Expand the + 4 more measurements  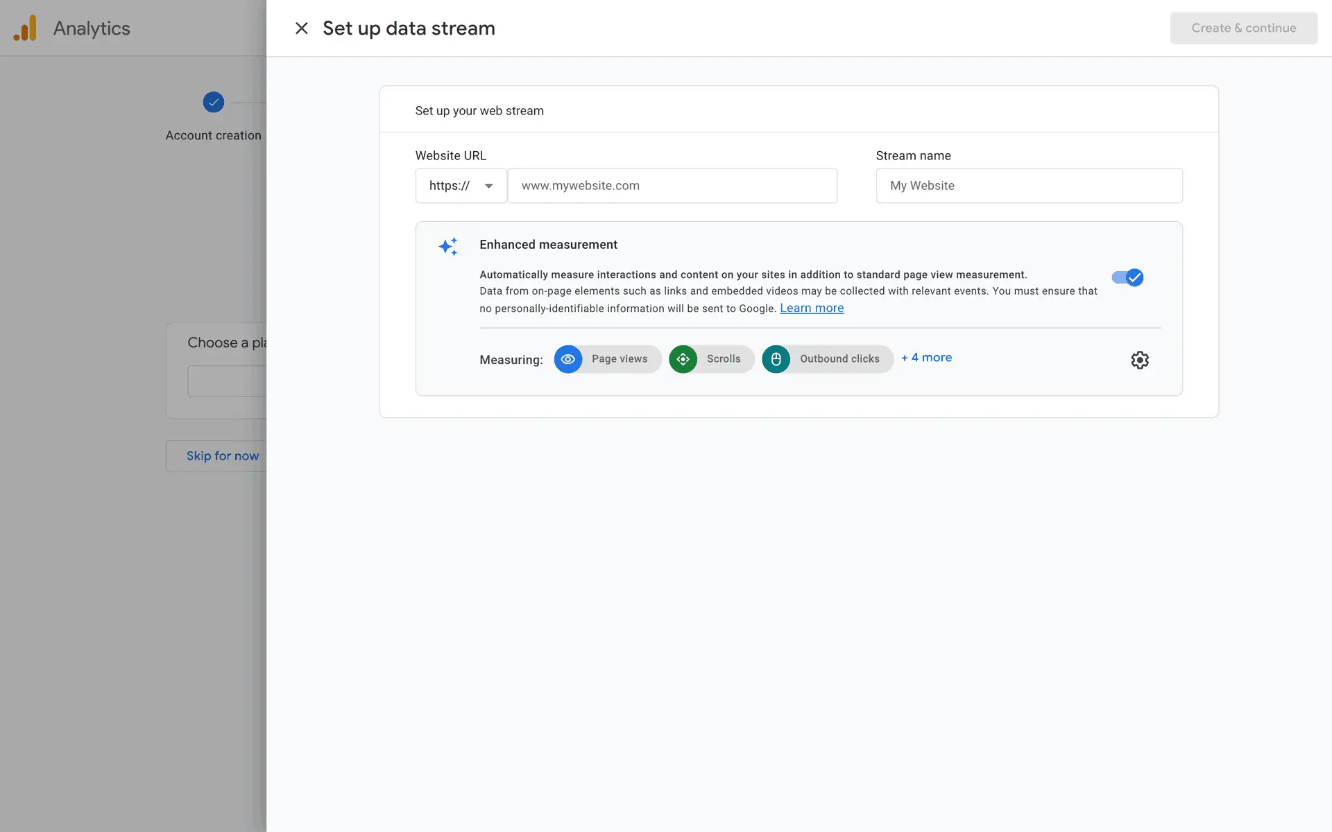tap(926, 358)
